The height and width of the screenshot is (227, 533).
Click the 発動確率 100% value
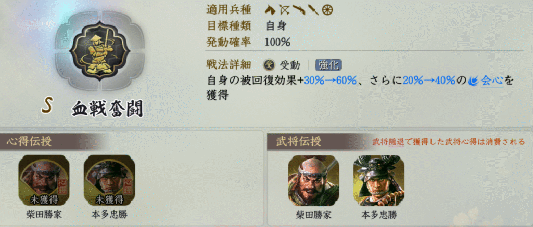click(x=277, y=43)
